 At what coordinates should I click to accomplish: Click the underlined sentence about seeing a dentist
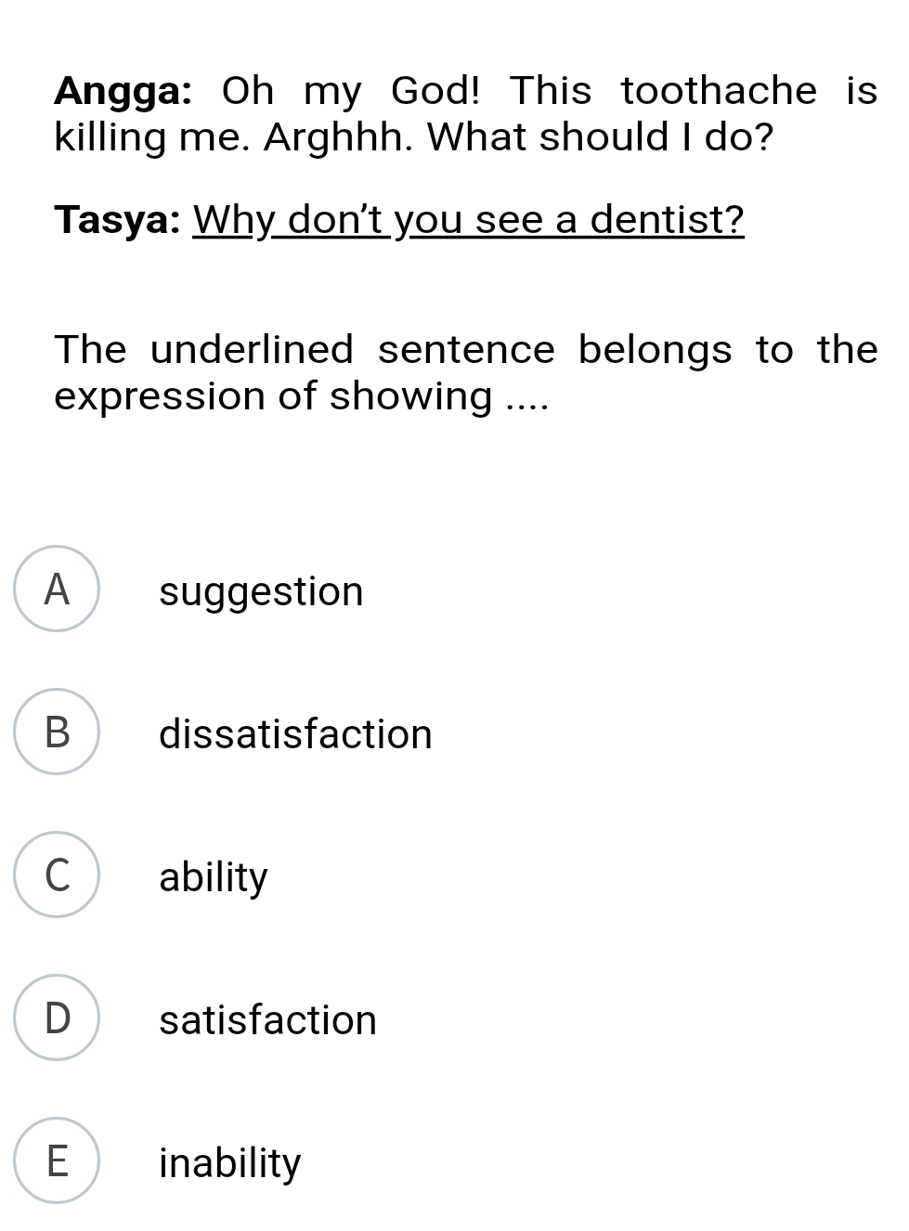point(468,221)
